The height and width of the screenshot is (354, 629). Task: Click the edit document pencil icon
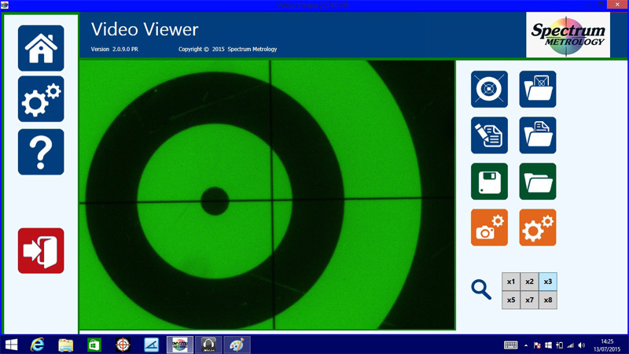pyautogui.click(x=489, y=135)
